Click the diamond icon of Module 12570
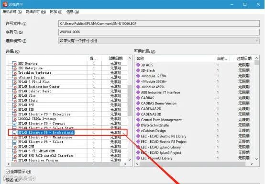265x184 pixels. pyautogui.click(x=138, y=76)
